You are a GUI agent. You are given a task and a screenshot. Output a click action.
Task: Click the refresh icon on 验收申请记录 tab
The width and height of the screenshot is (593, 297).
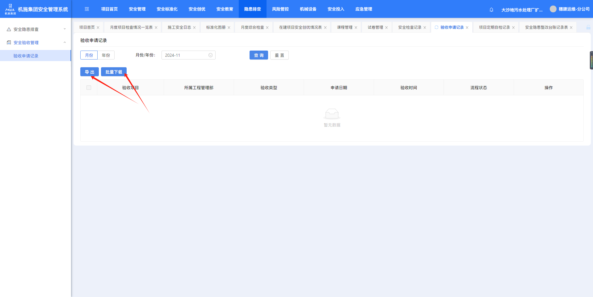[436, 27]
